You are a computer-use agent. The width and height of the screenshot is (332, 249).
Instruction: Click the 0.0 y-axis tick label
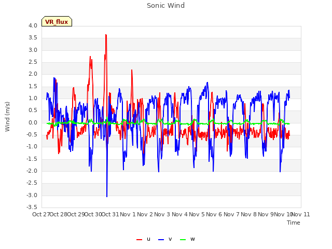[33, 122]
